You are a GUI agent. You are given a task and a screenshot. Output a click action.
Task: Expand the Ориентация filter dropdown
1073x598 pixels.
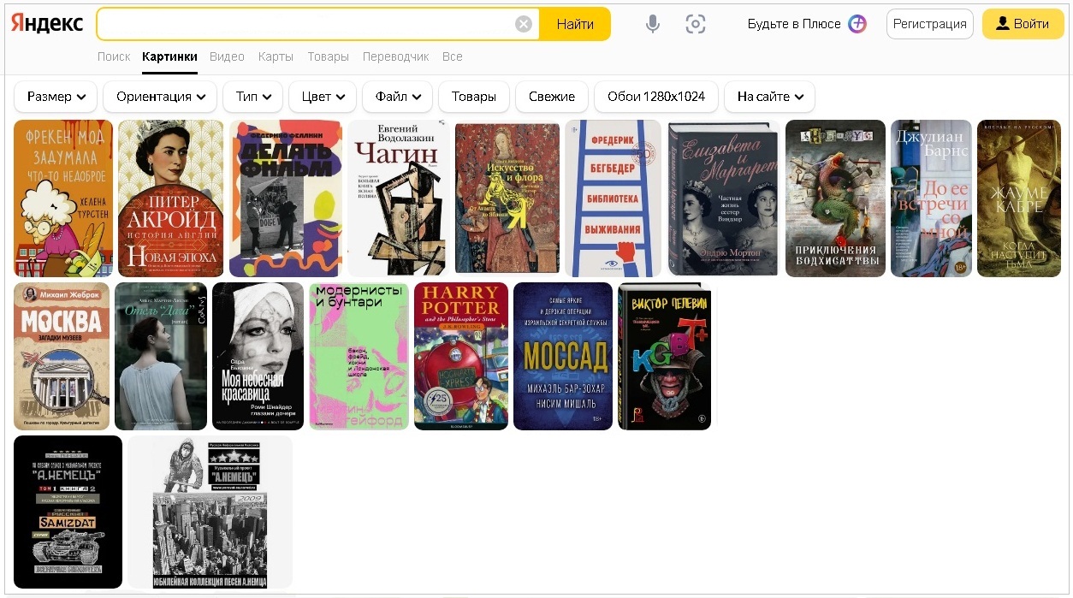coord(160,97)
